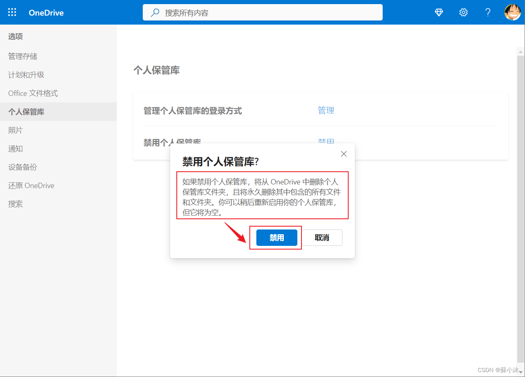Image resolution: width=525 pixels, height=377 pixels.
Task: Open 设备备份 settings
Action: (58, 167)
